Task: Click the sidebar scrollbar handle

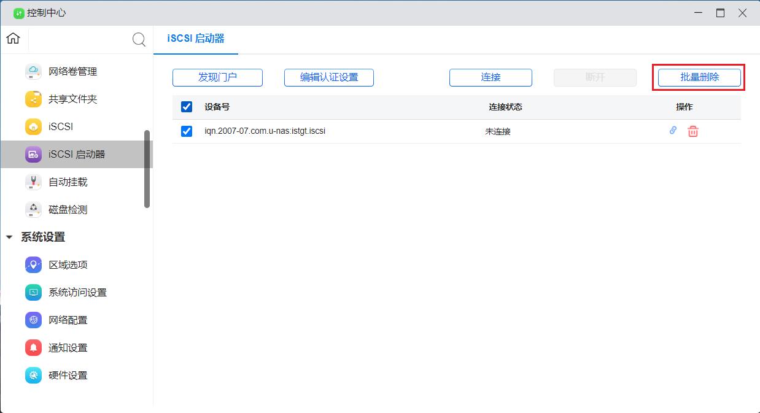Action: (148, 166)
